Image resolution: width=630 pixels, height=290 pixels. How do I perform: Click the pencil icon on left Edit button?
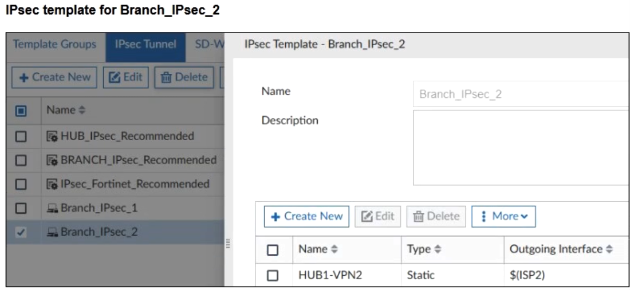click(x=115, y=77)
